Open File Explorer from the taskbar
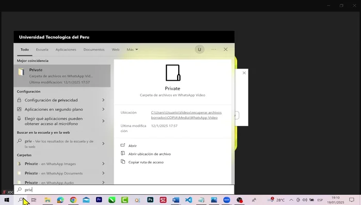The height and width of the screenshot is (205, 361). (48, 200)
